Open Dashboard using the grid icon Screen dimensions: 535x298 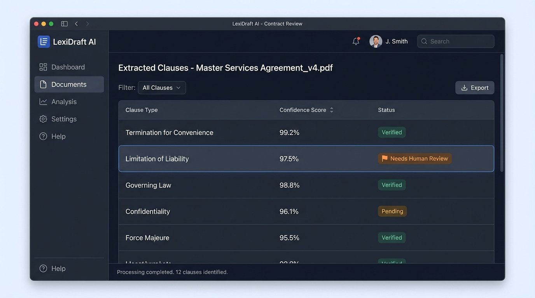(43, 67)
